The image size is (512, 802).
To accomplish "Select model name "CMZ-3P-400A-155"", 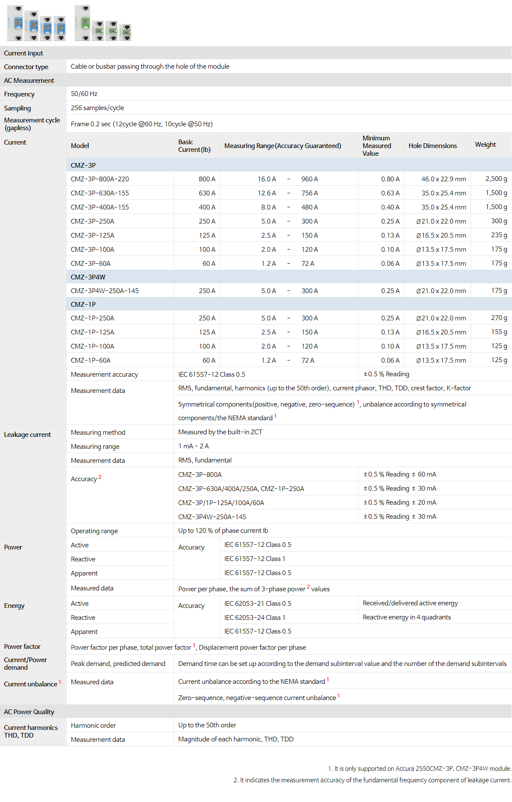I will [x=100, y=207].
